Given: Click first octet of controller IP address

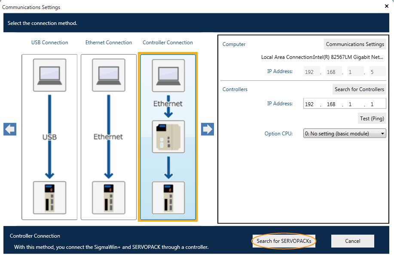Looking at the screenshot, I should (310, 104).
